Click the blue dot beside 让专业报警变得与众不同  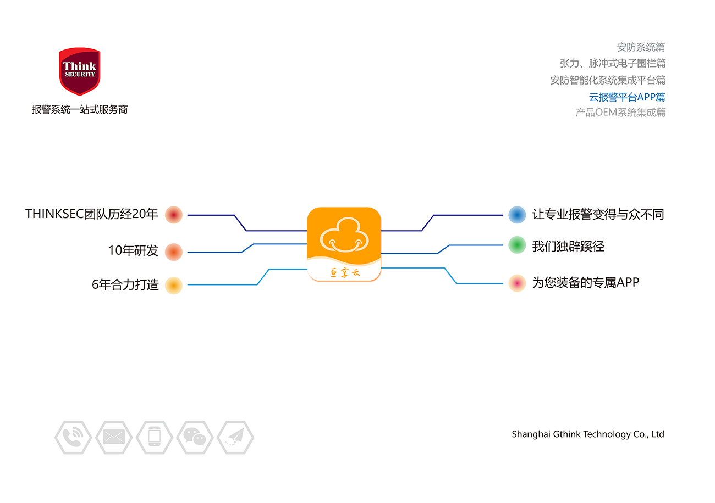(517, 215)
